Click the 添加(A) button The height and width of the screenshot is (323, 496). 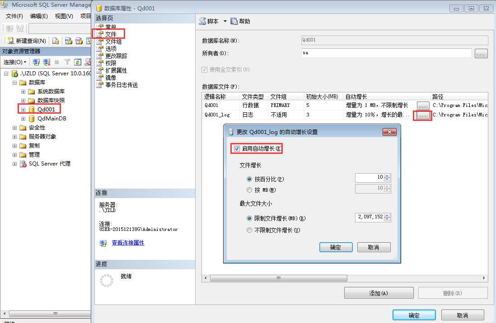coord(379,293)
